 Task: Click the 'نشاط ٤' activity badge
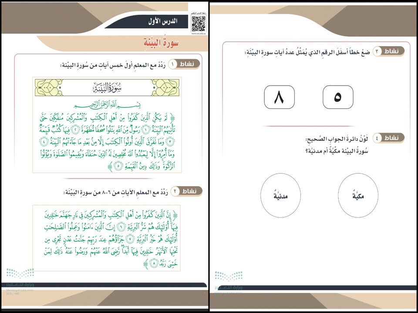coord(388,138)
